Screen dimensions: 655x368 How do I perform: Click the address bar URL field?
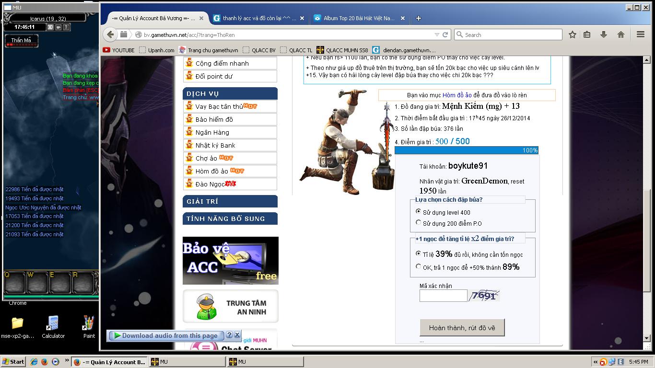click(x=288, y=34)
